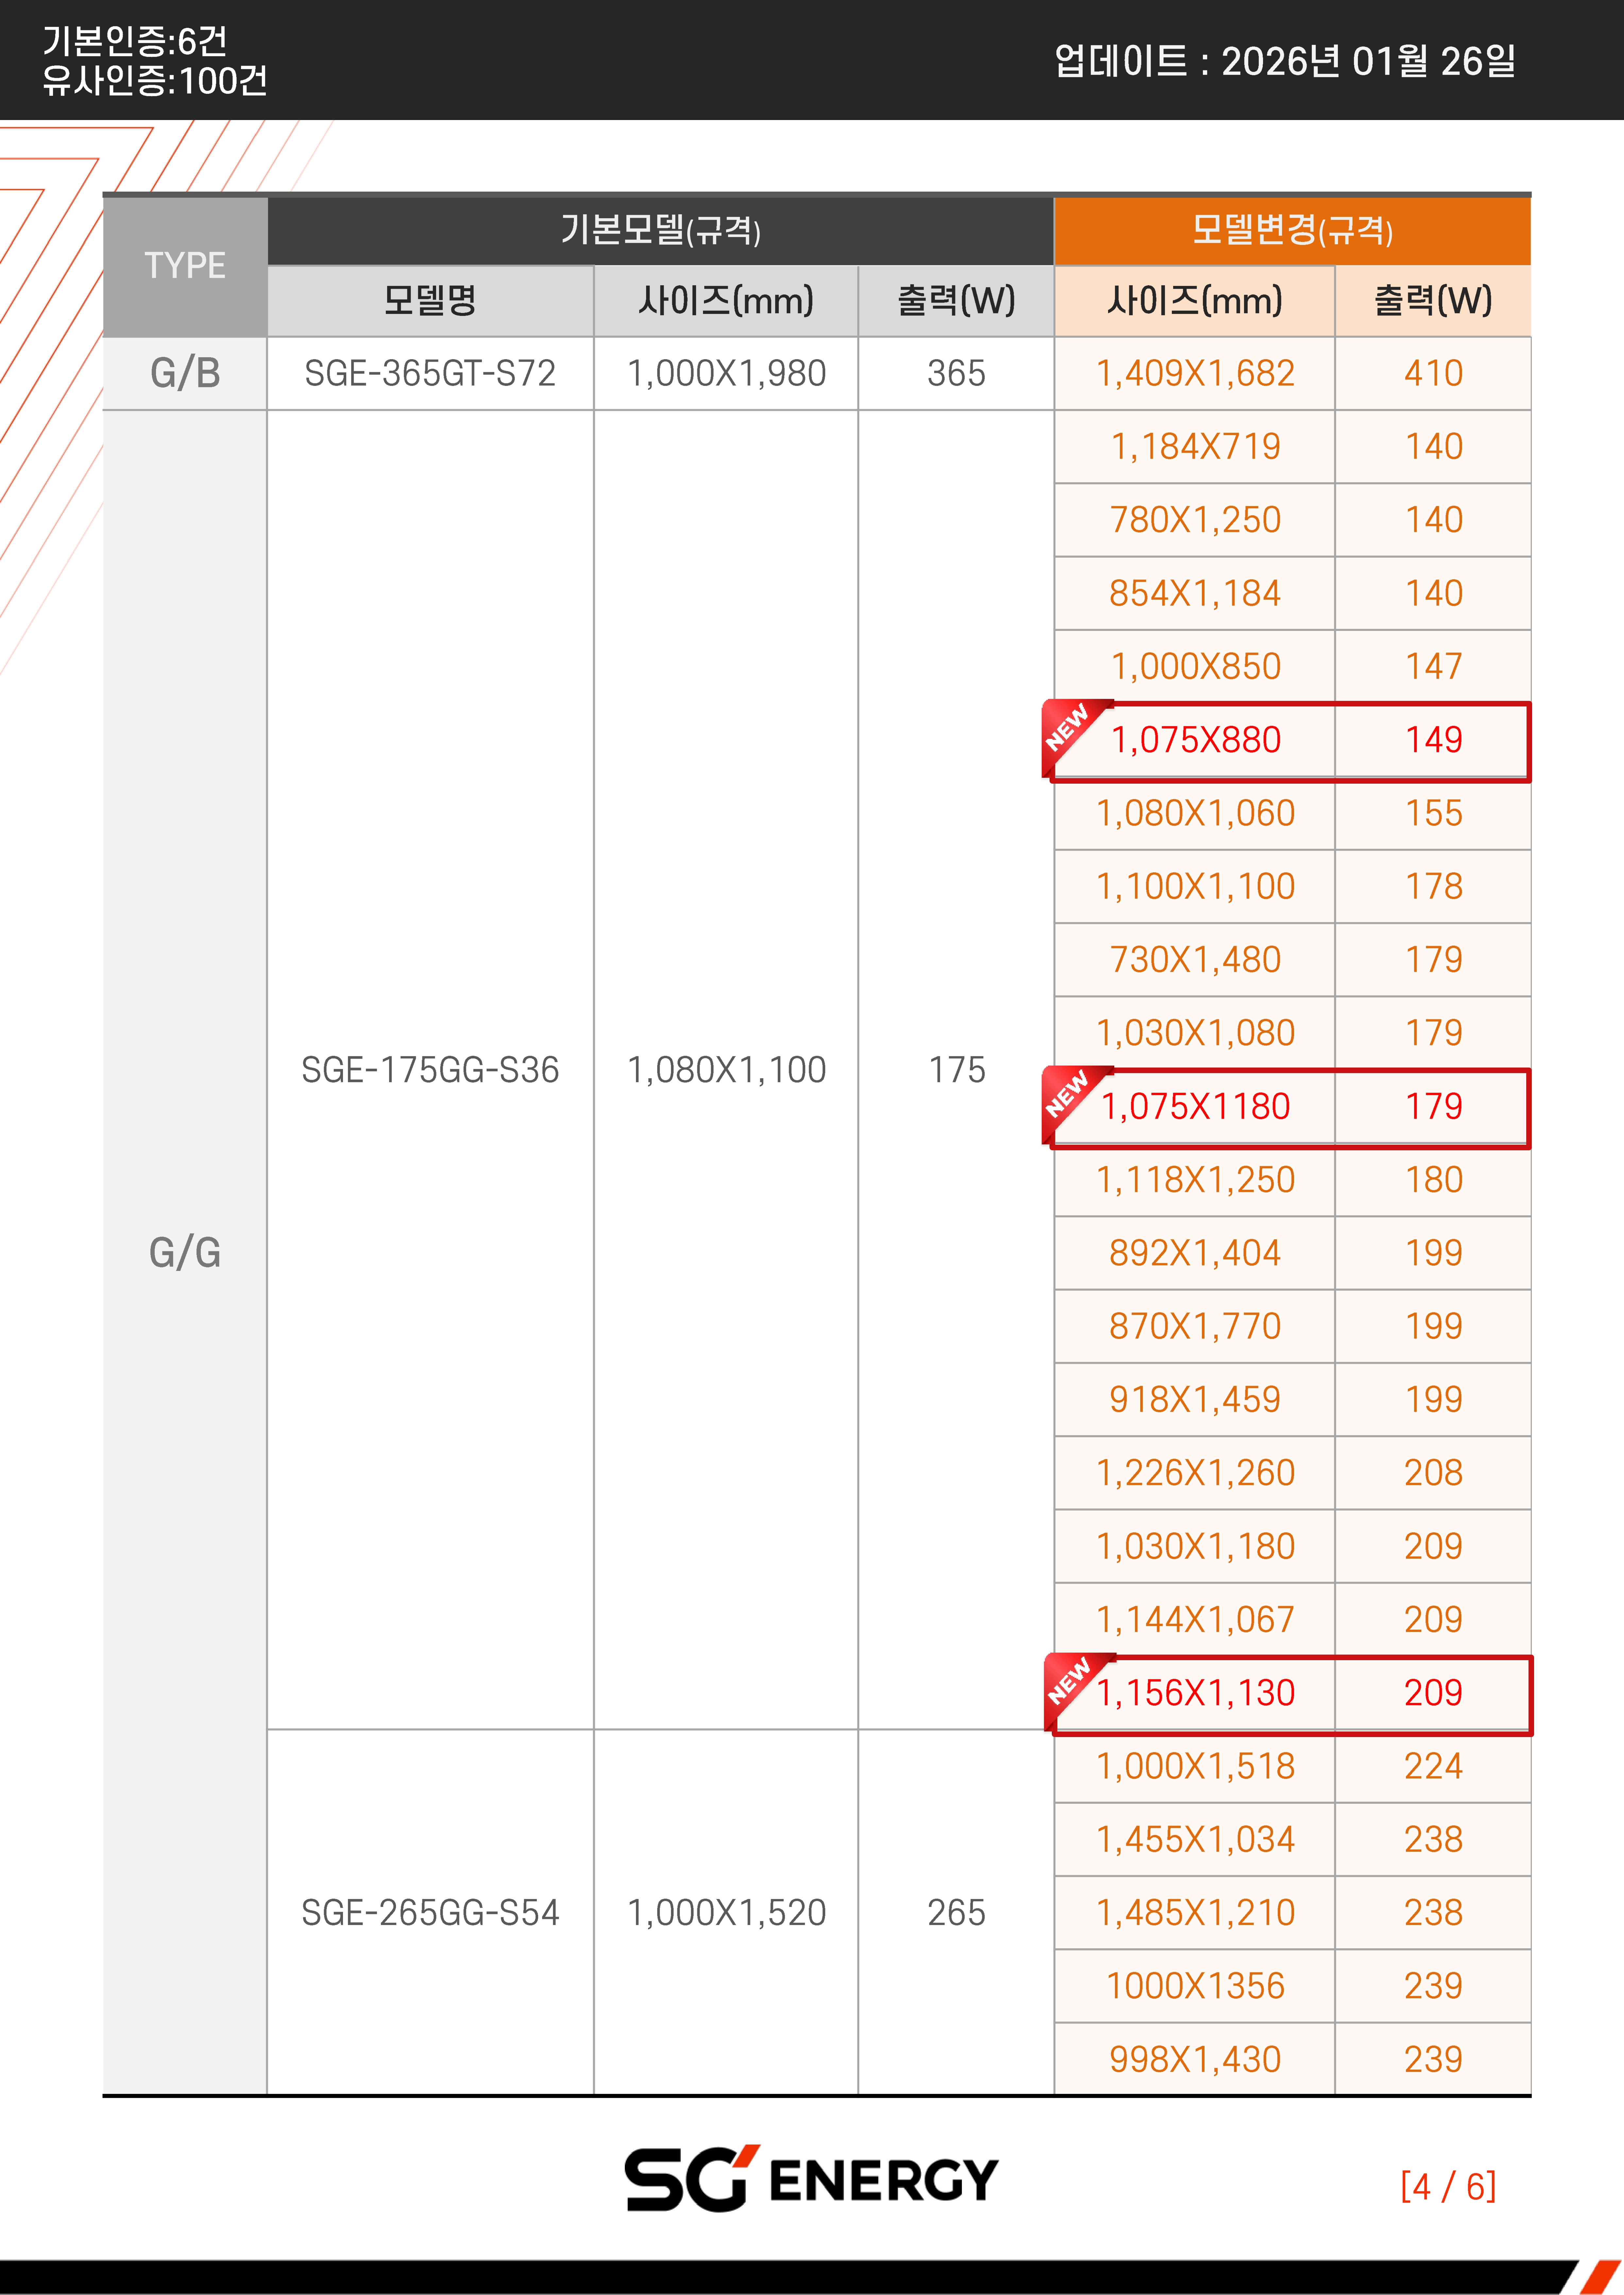Click the 모델명 column header
Image resolution: width=1624 pixels, height=2295 pixels.
(x=430, y=300)
